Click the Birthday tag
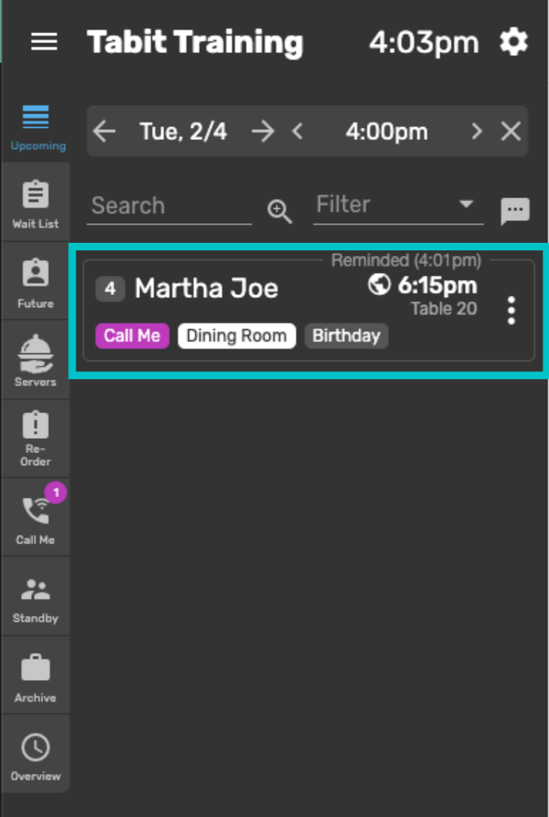Viewport: 549px width, 817px height. 346,336
